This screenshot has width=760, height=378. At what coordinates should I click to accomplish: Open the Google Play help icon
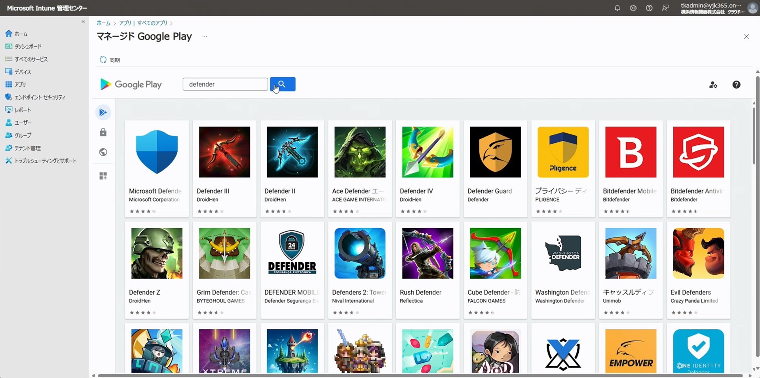tap(736, 85)
